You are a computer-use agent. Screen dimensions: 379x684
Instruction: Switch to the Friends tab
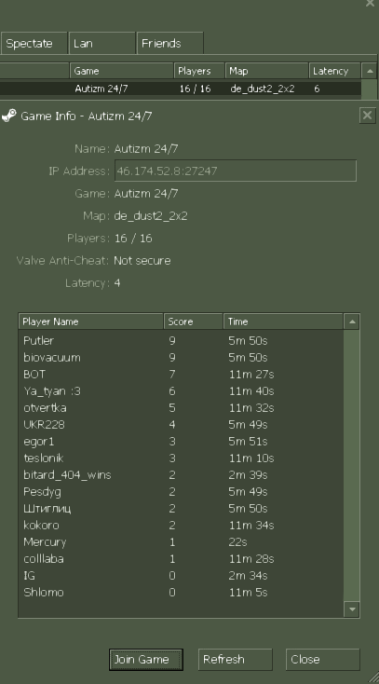169,43
